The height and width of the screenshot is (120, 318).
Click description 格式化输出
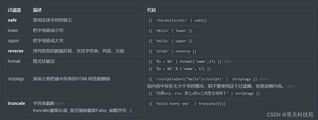pyautogui.click(x=44, y=61)
